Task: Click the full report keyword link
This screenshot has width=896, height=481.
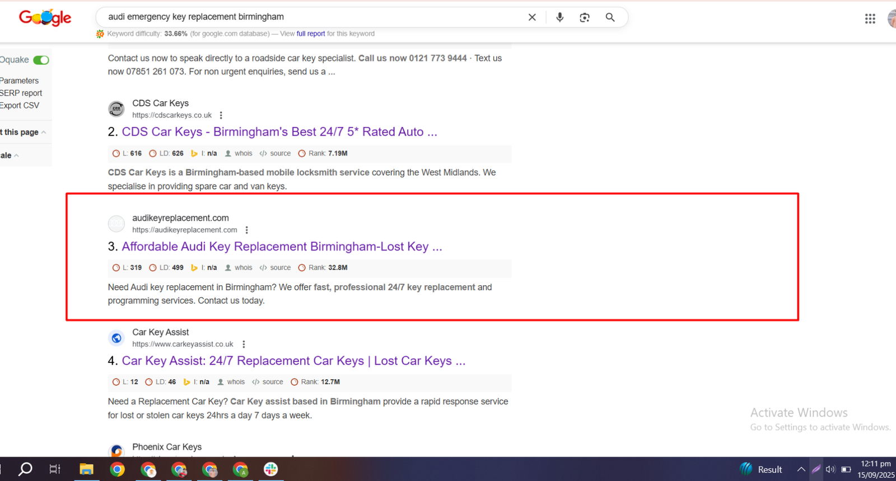Action: tap(311, 34)
